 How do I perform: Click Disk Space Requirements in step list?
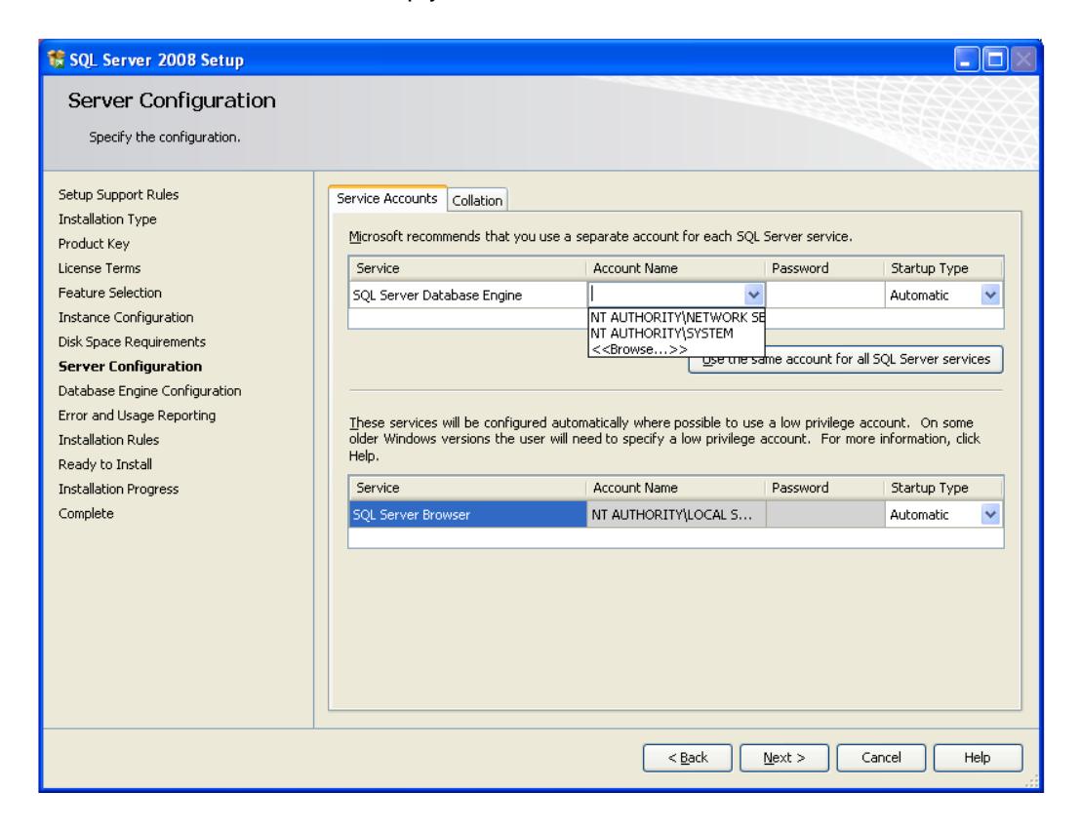point(132,341)
